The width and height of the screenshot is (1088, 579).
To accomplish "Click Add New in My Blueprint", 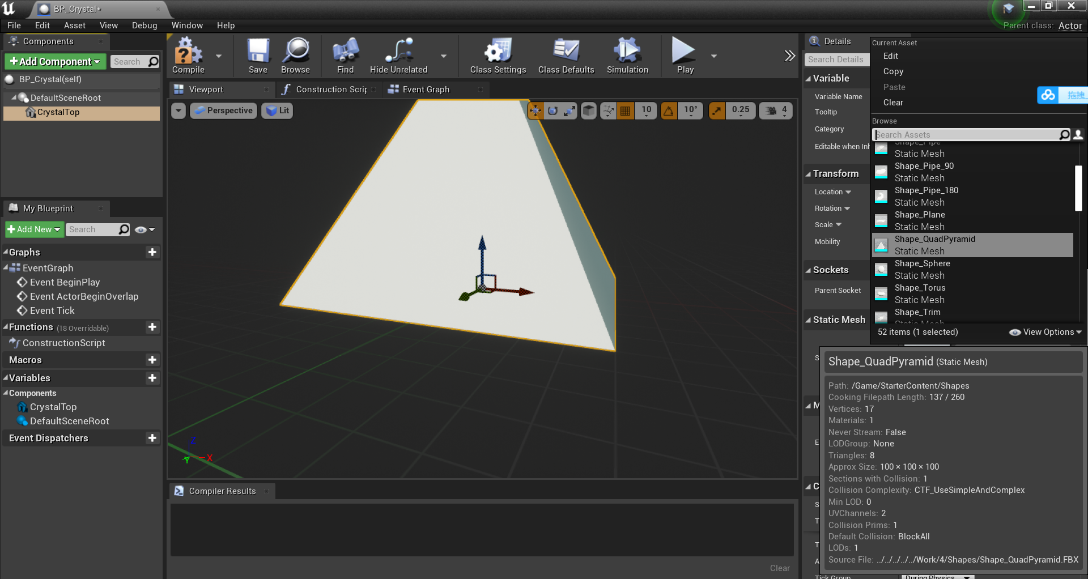I will coord(34,229).
